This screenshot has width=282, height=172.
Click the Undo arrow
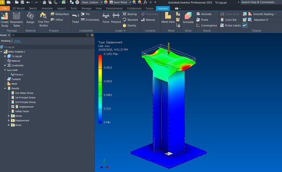click(x=28, y=2)
